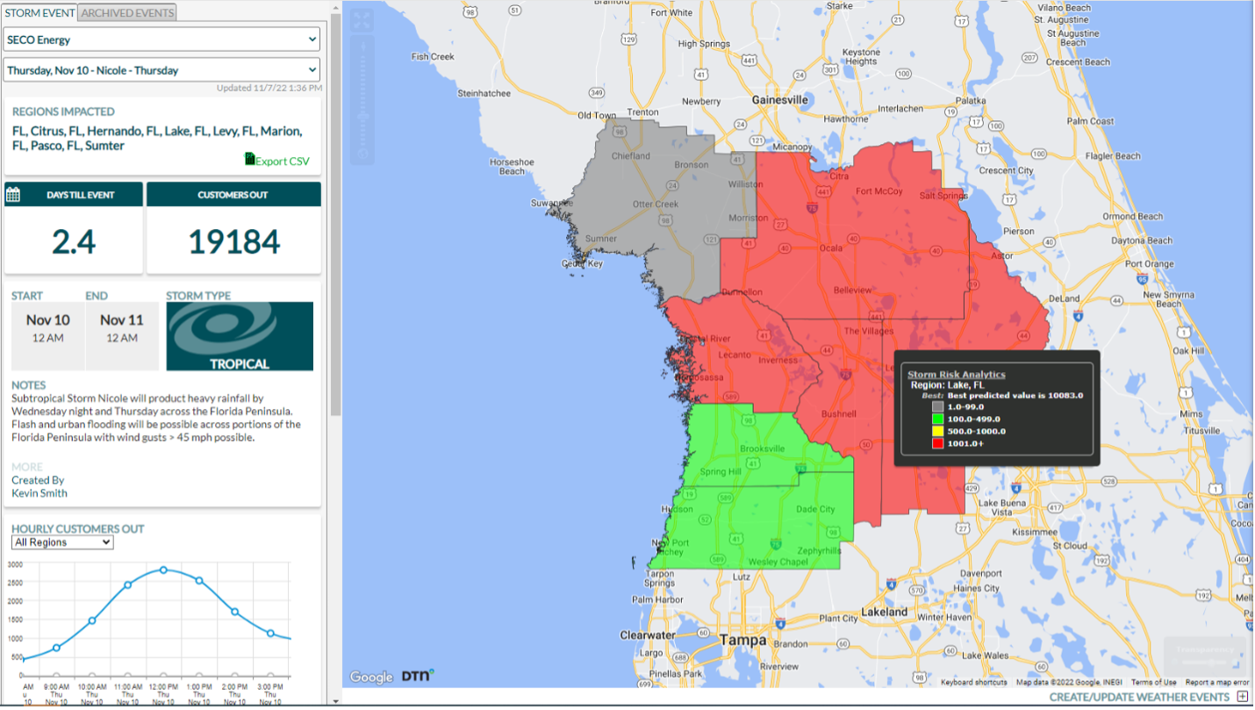Click the Ocala label on the map
This screenshot has height=710, width=1255.
pos(830,247)
